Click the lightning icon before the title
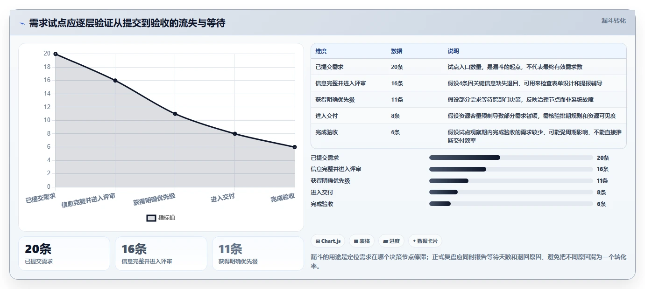645x289 pixels. tap(22, 23)
